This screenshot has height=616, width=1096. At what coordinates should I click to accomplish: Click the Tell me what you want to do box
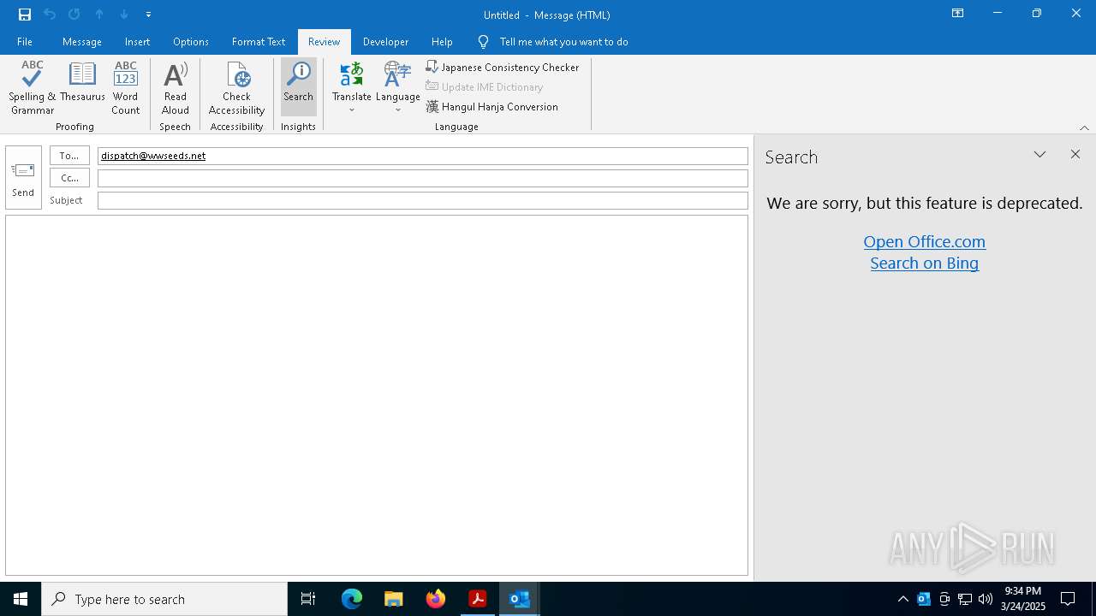[563, 42]
